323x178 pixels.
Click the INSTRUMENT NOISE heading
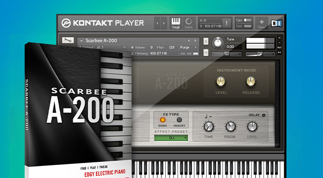(x=236, y=70)
